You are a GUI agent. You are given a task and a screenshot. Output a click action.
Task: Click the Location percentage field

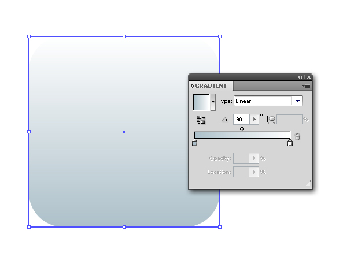click(x=241, y=172)
